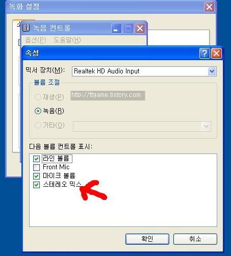Click the 마이크 볼륨 list label
Image resolution: width=231 pixels, height=256 pixels.
pyautogui.click(x=59, y=175)
